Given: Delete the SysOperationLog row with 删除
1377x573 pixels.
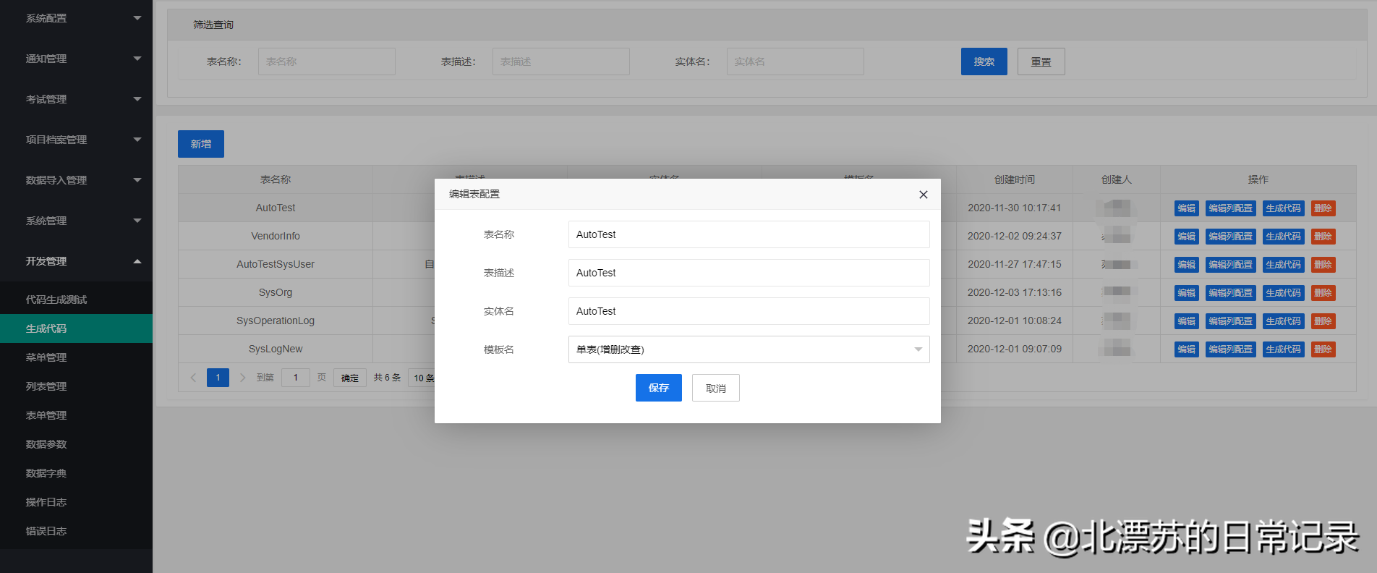Looking at the screenshot, I should click(x=1323, y=321).
